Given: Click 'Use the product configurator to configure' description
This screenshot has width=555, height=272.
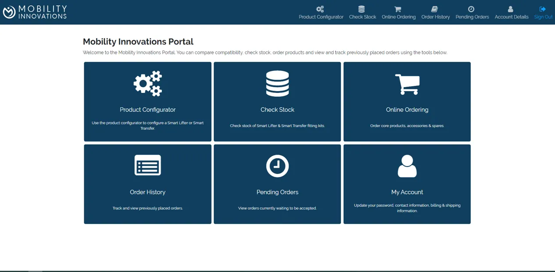Looking at the screenshot, I should 148,126.
